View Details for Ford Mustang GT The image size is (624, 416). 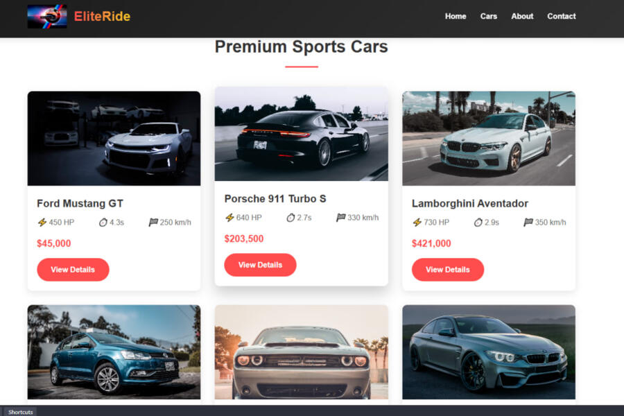click(x=73, y=270)
